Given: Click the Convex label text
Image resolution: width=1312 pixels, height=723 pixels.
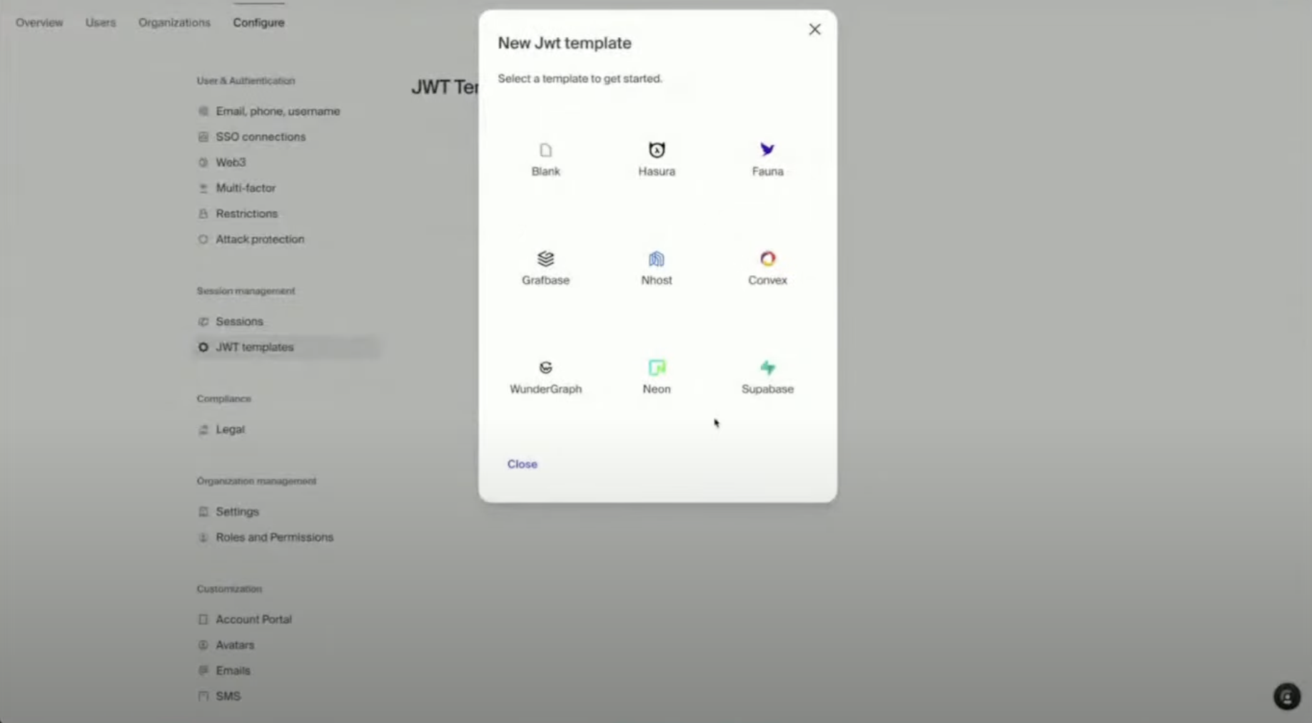Looking at the screenshot, I should (x=767, y=280).
